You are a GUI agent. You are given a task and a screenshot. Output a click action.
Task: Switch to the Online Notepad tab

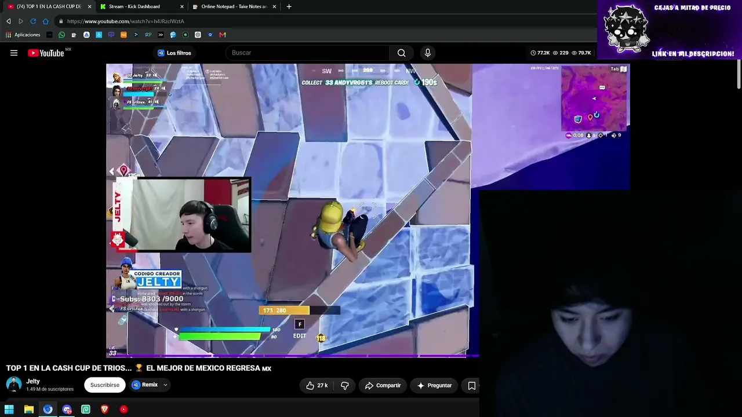(233, 6)
